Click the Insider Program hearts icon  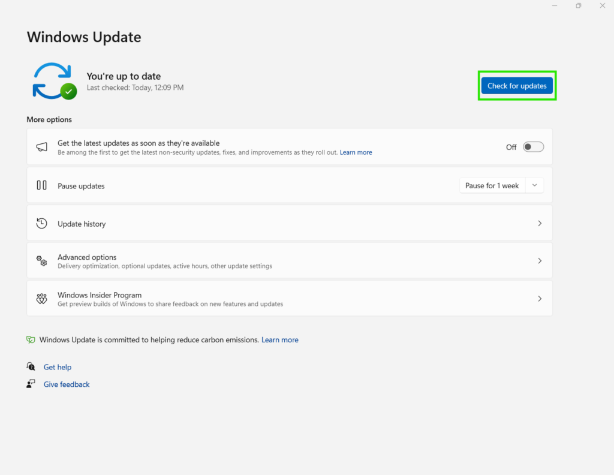41,299
